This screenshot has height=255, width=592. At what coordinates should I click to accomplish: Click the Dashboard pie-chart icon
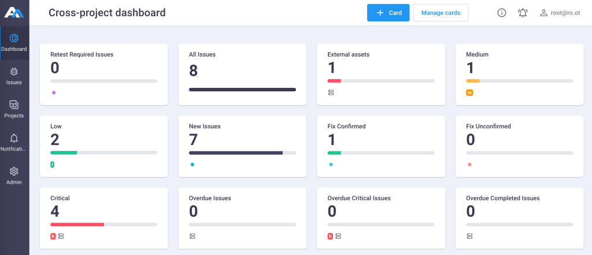[14, 38]
